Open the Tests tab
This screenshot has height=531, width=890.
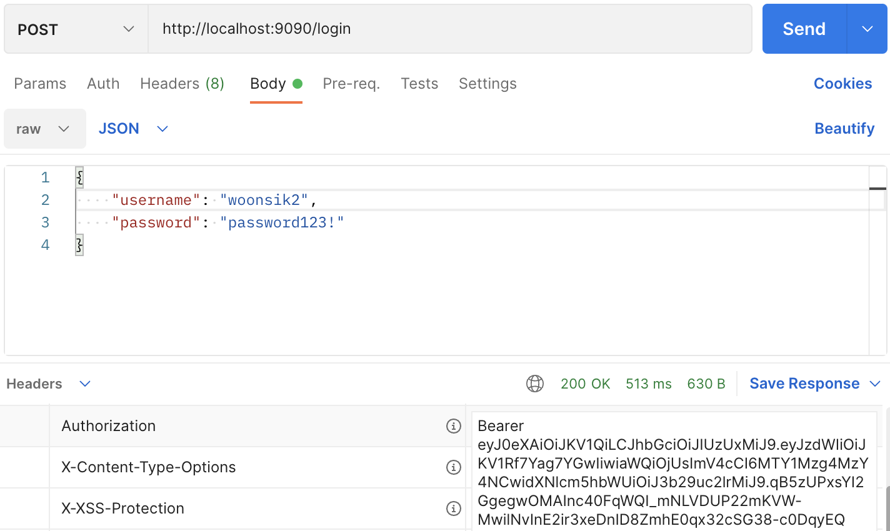click(x=419, y=84)
